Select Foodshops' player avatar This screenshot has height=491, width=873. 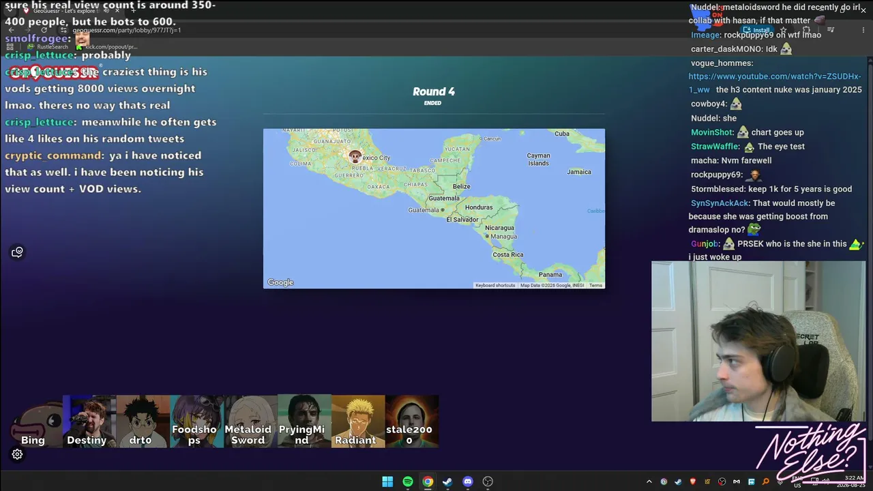point(197,421)
